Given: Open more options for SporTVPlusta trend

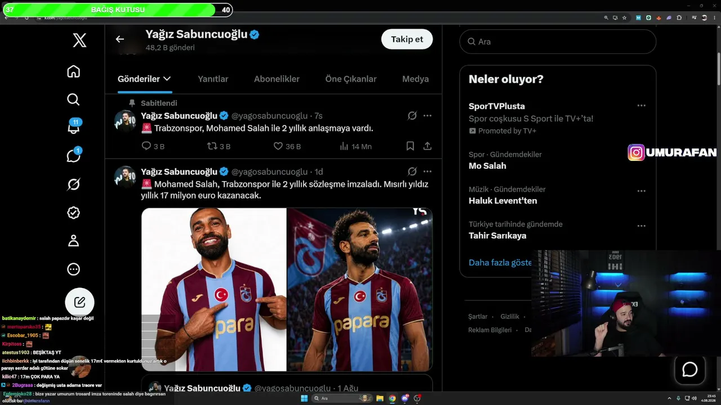Looking at the screenshot, I should click(641, 106).
